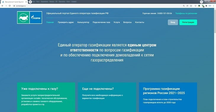Open the Еще не подключены? card
Screen dimensions: 216x112
(107, 97)
